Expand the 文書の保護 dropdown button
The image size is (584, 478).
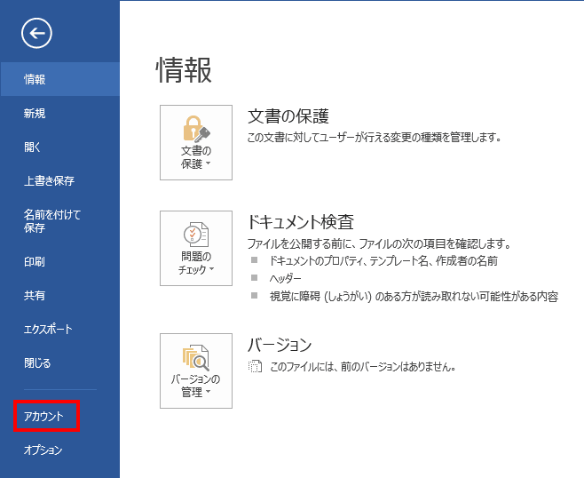click(196, 142)
